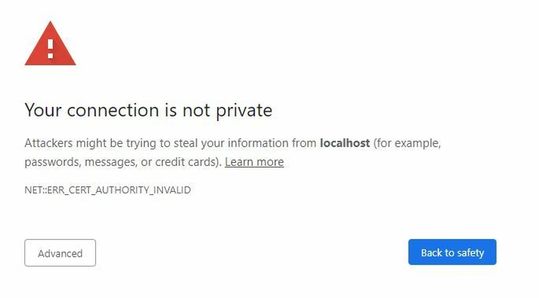Open the "Learn more" link
The height and width of the screenshot is (298, 539).
coord(254,162)
